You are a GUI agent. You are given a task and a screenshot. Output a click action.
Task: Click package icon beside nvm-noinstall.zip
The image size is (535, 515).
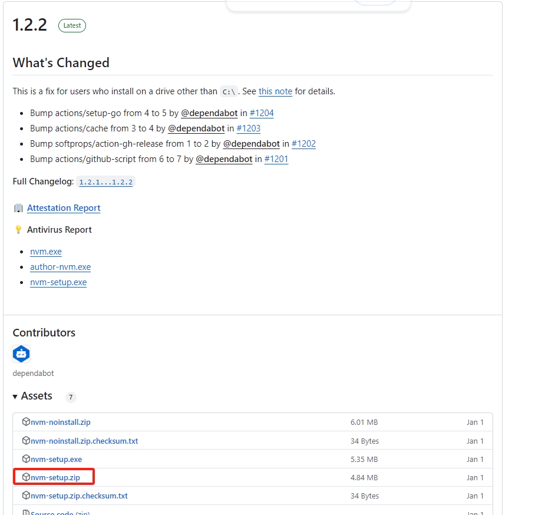click(x=26, y=422)
